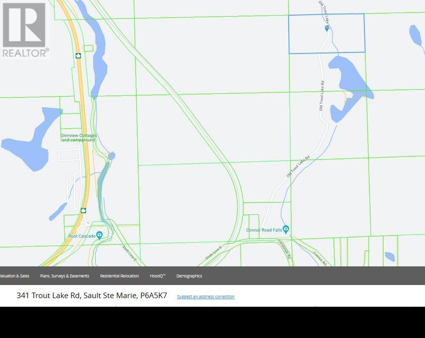The width and height of the screenshot is (425, 338).
Task: Click the Connor Road Falls camera marker
Action: pyautogui.click(x=286, y=230)
